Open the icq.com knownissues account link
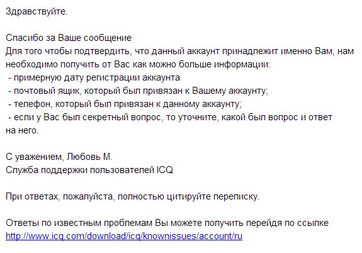The width and height of the screenshot is (362, 253). coord(124,236)
